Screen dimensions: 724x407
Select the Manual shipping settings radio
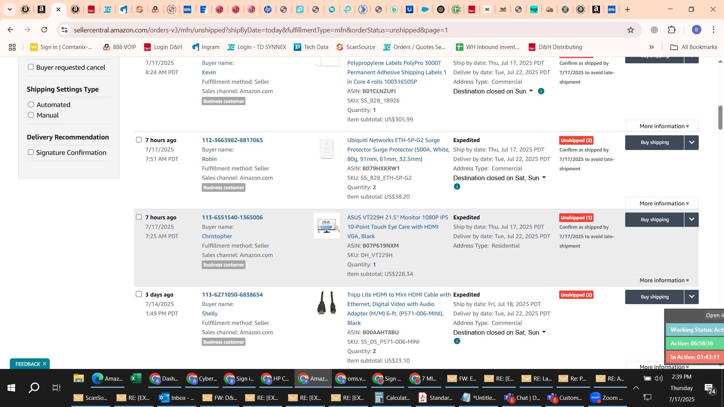click(x=31, y=115)
